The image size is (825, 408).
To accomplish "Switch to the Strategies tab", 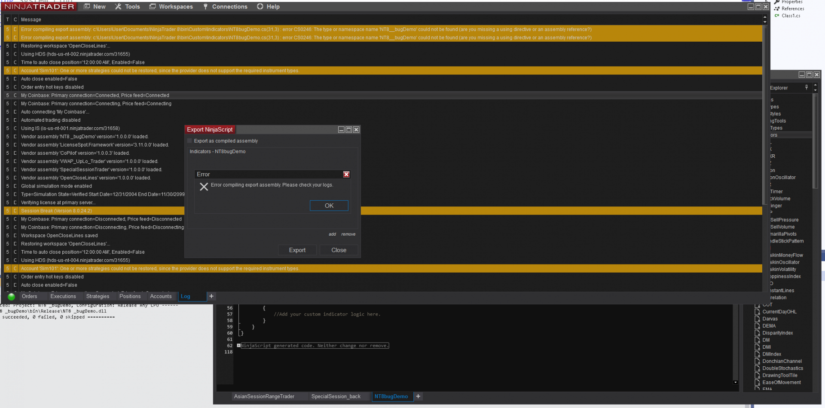I will [98, 296].
